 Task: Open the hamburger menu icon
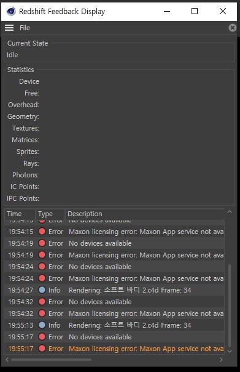coord(9,28)
